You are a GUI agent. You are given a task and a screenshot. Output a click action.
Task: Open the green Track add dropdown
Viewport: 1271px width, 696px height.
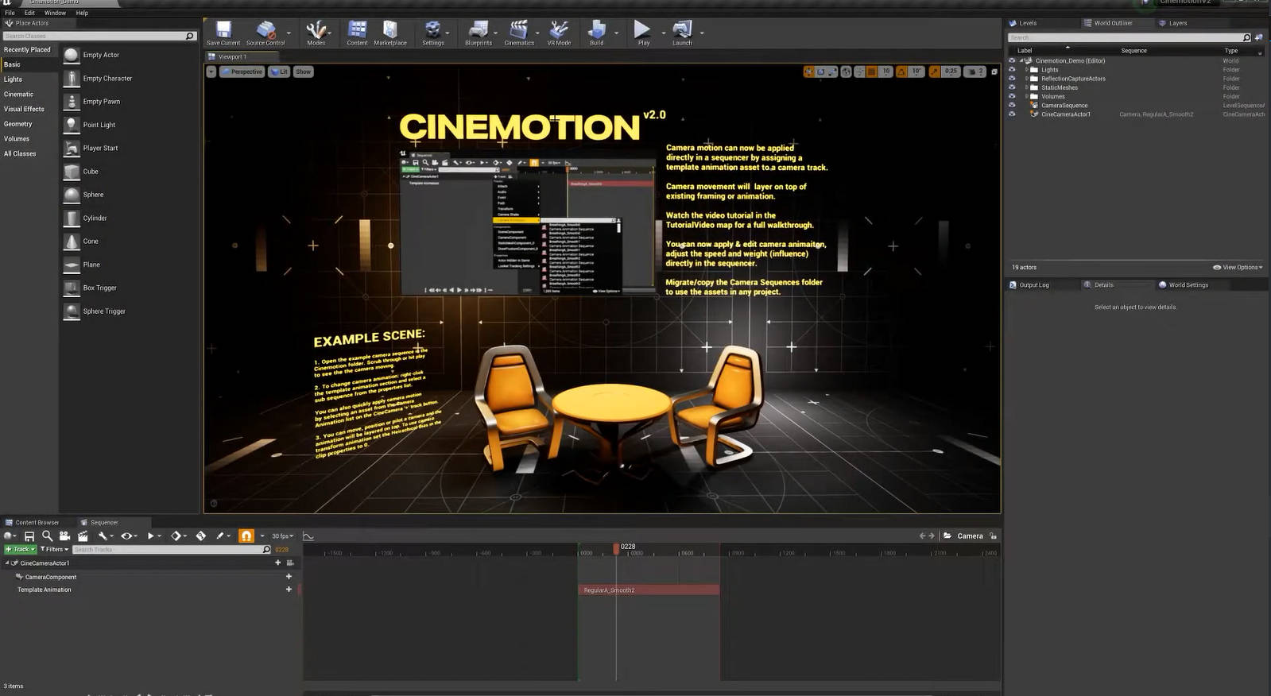pos(20,549)
